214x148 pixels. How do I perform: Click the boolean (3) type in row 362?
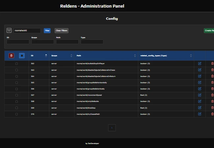tap(145, 63)
